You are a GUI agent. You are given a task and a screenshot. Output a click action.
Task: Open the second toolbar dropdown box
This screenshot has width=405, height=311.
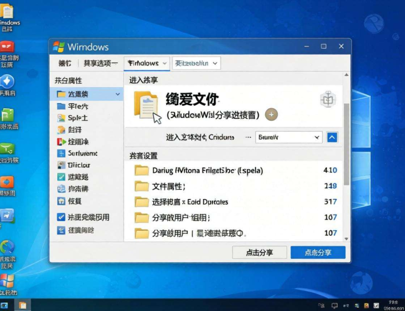point(196,63)
